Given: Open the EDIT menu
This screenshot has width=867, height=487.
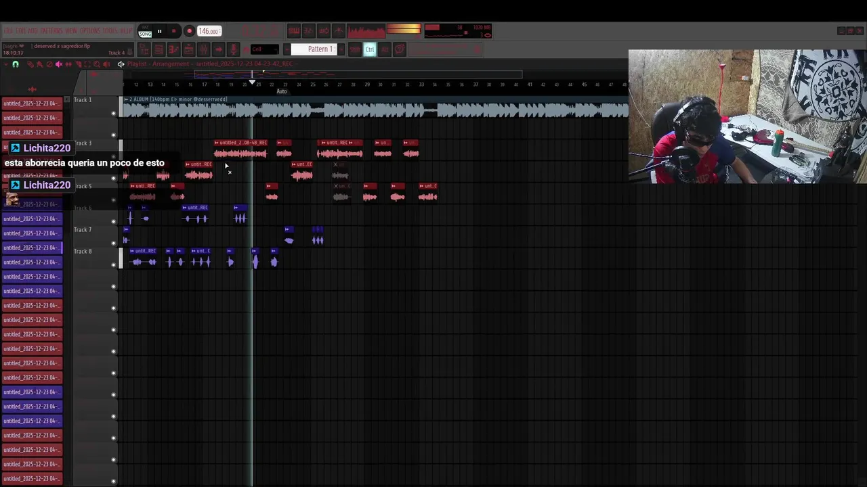Looking at the screenshot, I should pyautogui.click(x=20, y=31).
